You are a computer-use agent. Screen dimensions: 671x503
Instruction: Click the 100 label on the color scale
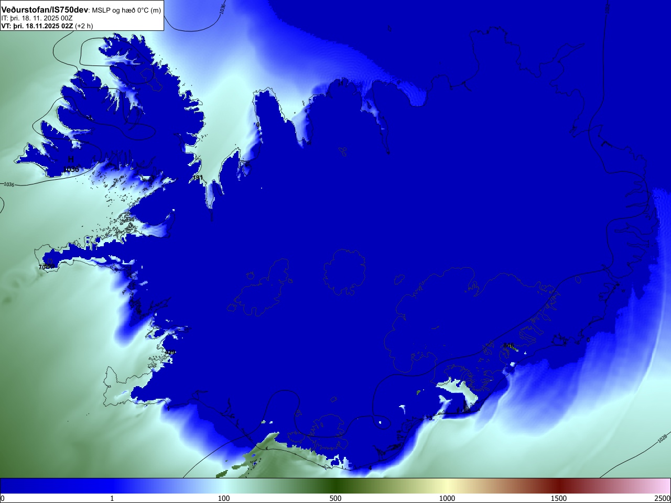[x=224, y=498]
